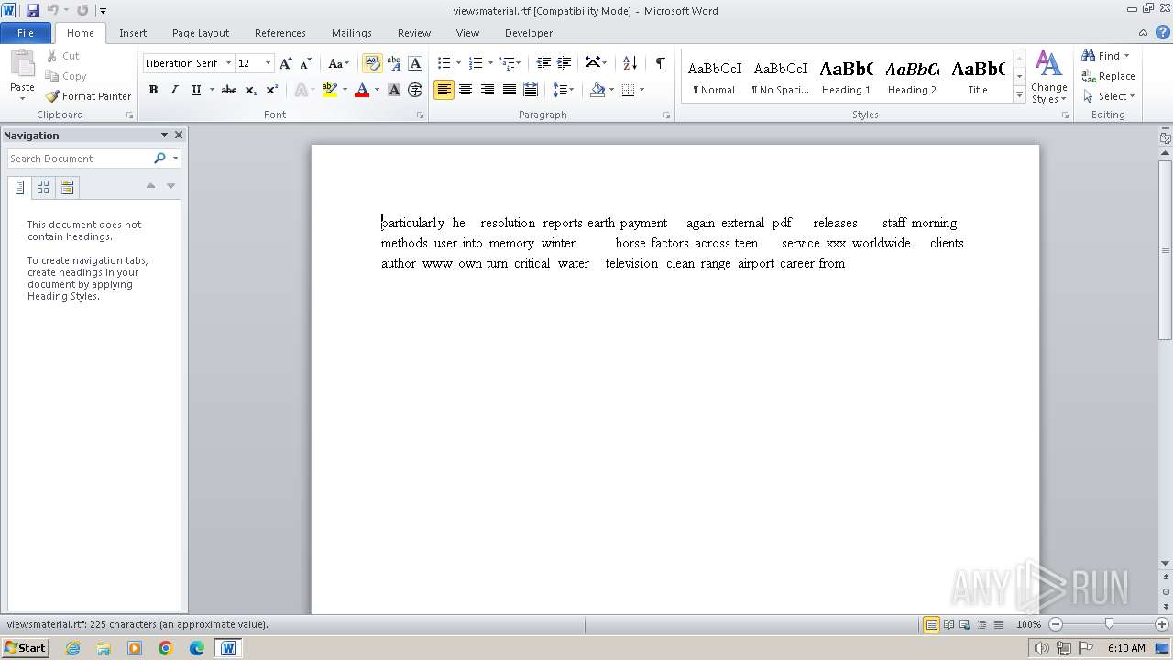Screen dimensions: 1173x660
Task: Toggle bold formatting
Action: pos(153,90)
